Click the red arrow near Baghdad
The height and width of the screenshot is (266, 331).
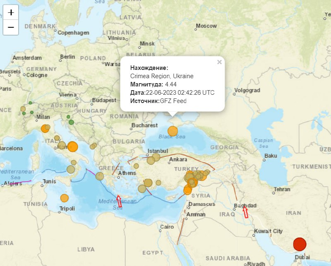coord(245,212)
